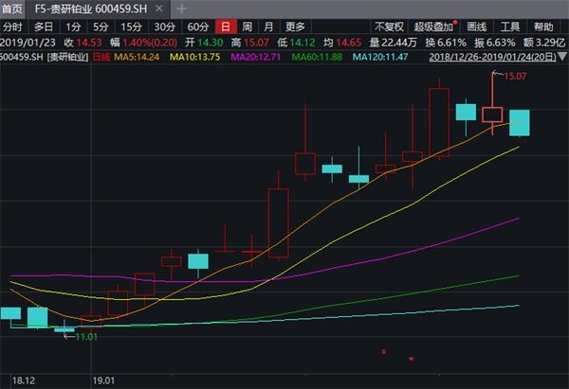Open the 帮助 menu
Image resolution: width=569 pixels, height=389 pixels.
click(543, 27)
